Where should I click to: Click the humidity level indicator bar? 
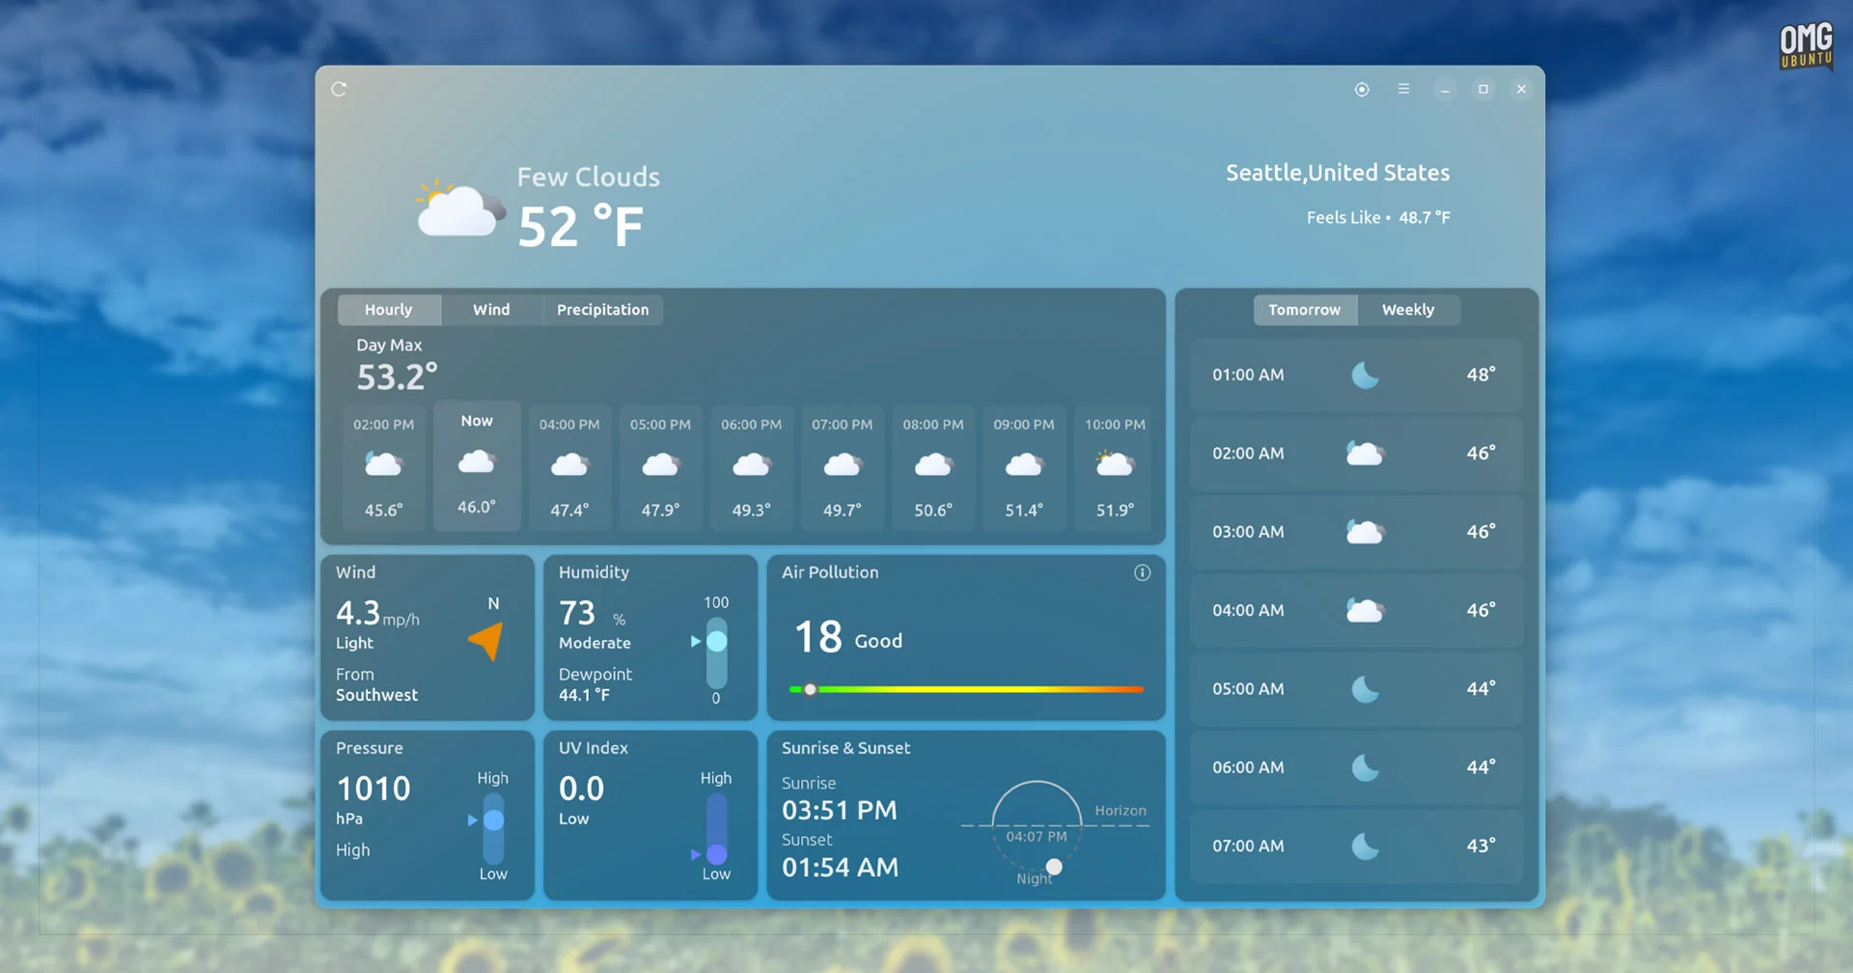coord(716,651)
